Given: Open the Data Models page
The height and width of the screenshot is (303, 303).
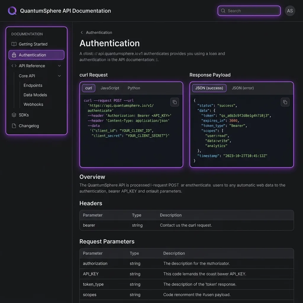Looking at the screenshot, I should [x=35, y=95].
